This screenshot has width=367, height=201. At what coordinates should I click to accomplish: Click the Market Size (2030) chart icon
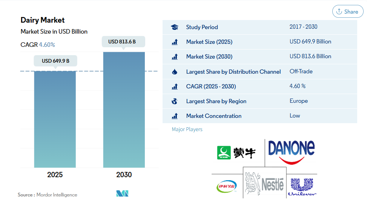click(x=174, y=57)
